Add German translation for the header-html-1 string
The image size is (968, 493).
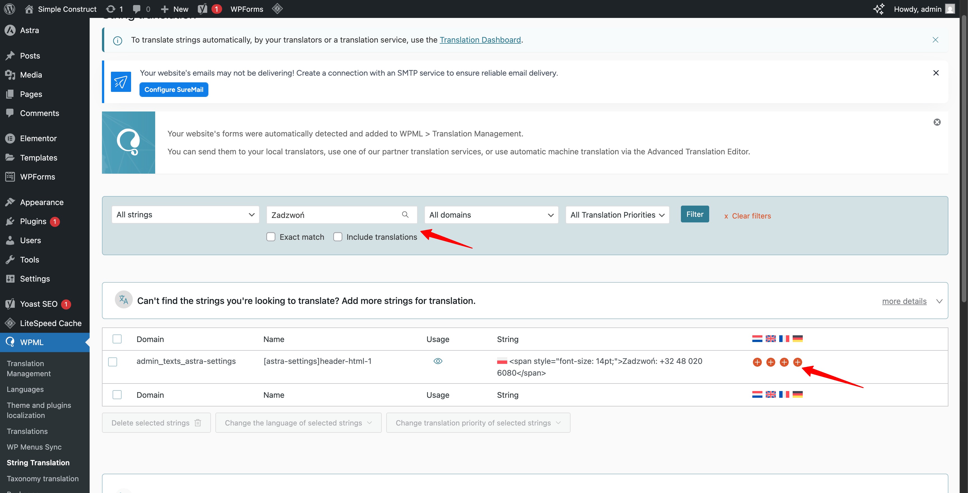[797, 362]
